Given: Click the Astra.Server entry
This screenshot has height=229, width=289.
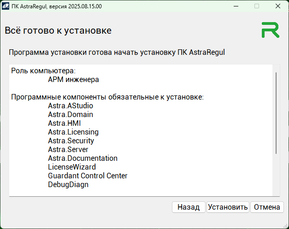Looking at the screenshot, I should click(68, 149).
